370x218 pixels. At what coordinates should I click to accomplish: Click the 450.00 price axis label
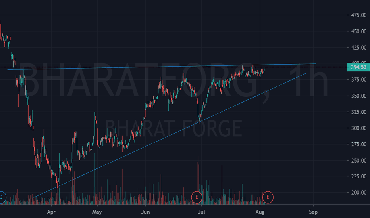tap(358, 31)
